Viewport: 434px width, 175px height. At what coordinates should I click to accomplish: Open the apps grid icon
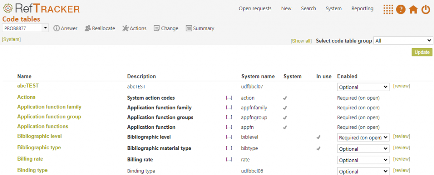(x=388, y=9)
